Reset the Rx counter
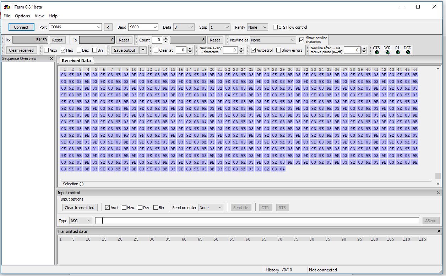 58,40
